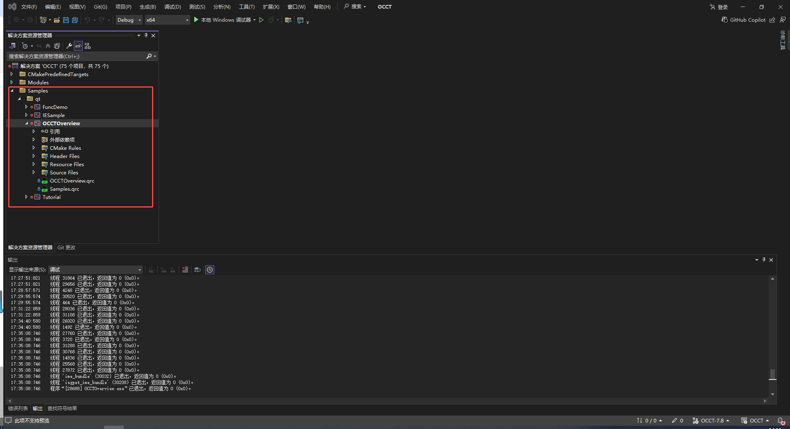Click the Show All Files icon
Screen dimensions: 790x429
pos(57,46)
